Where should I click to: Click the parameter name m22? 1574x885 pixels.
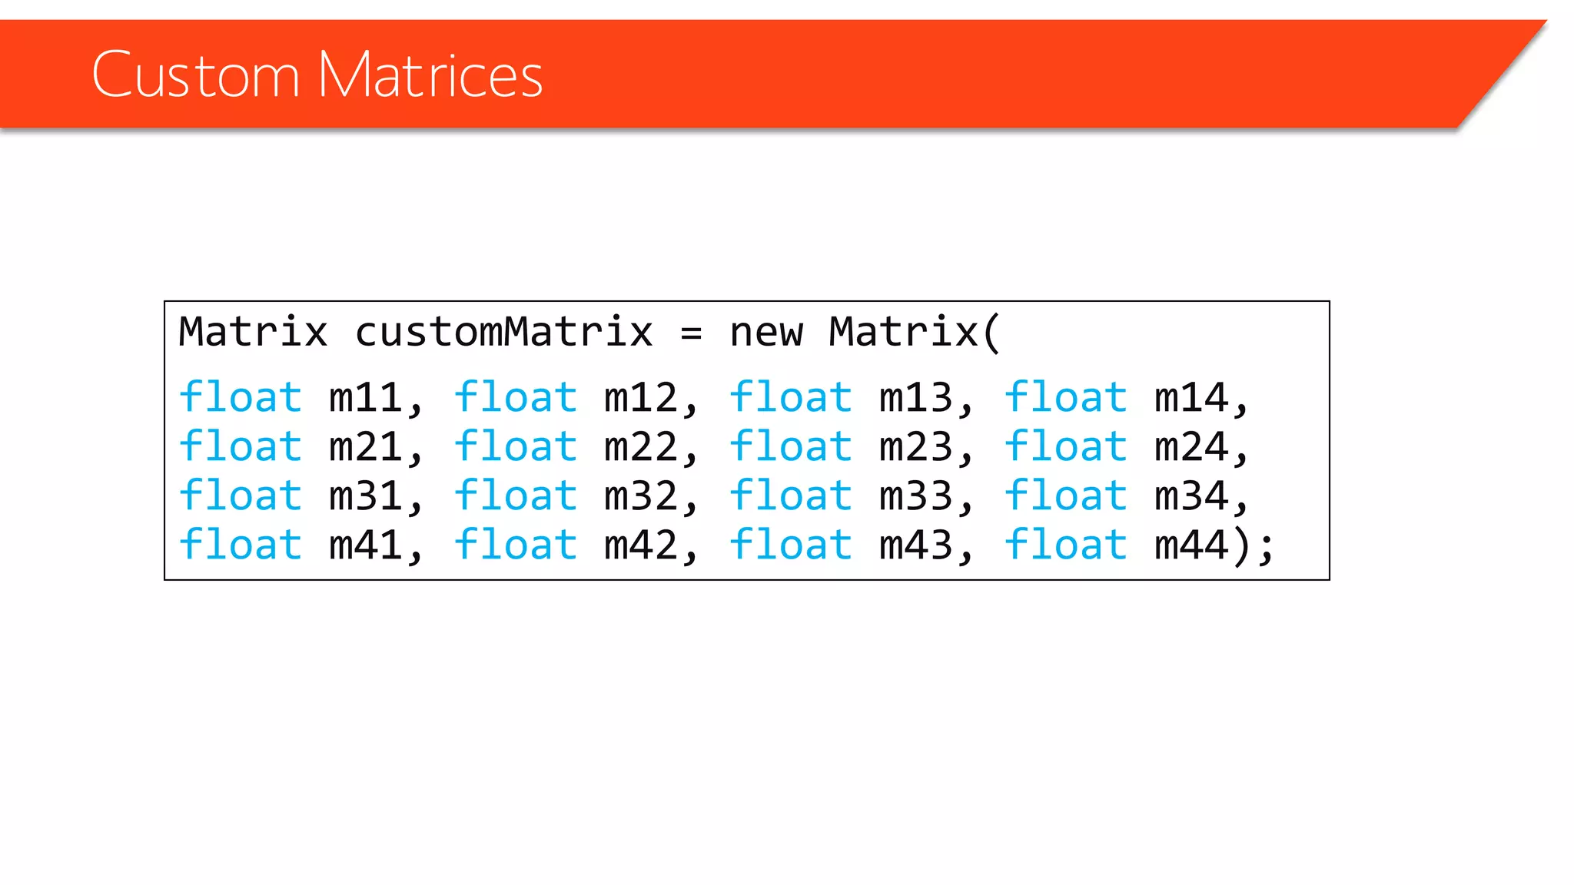pyautogui.click(x=641, y=447)
